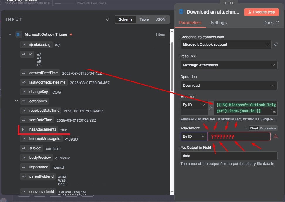The width and height of the screenshot is (285, 202).
Task: Select the sentDateTime field pill
Action: (x=37, y=120)
